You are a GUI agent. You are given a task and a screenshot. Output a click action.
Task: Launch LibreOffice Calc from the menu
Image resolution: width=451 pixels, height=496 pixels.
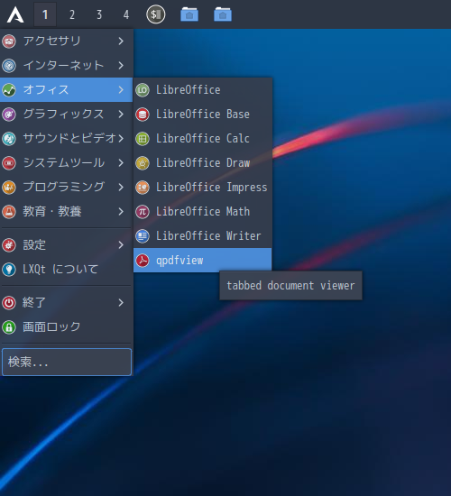click(203, 139)
